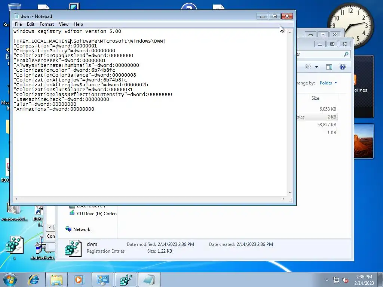Switch to the Registry Editor taskbar button
Viewport: 383px width, 287px height.
point(126,280)
